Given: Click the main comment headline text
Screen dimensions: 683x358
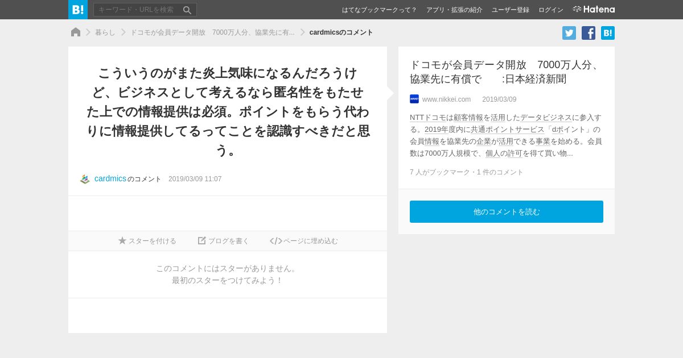Looking at the screenshot, I should coord(228,111).
